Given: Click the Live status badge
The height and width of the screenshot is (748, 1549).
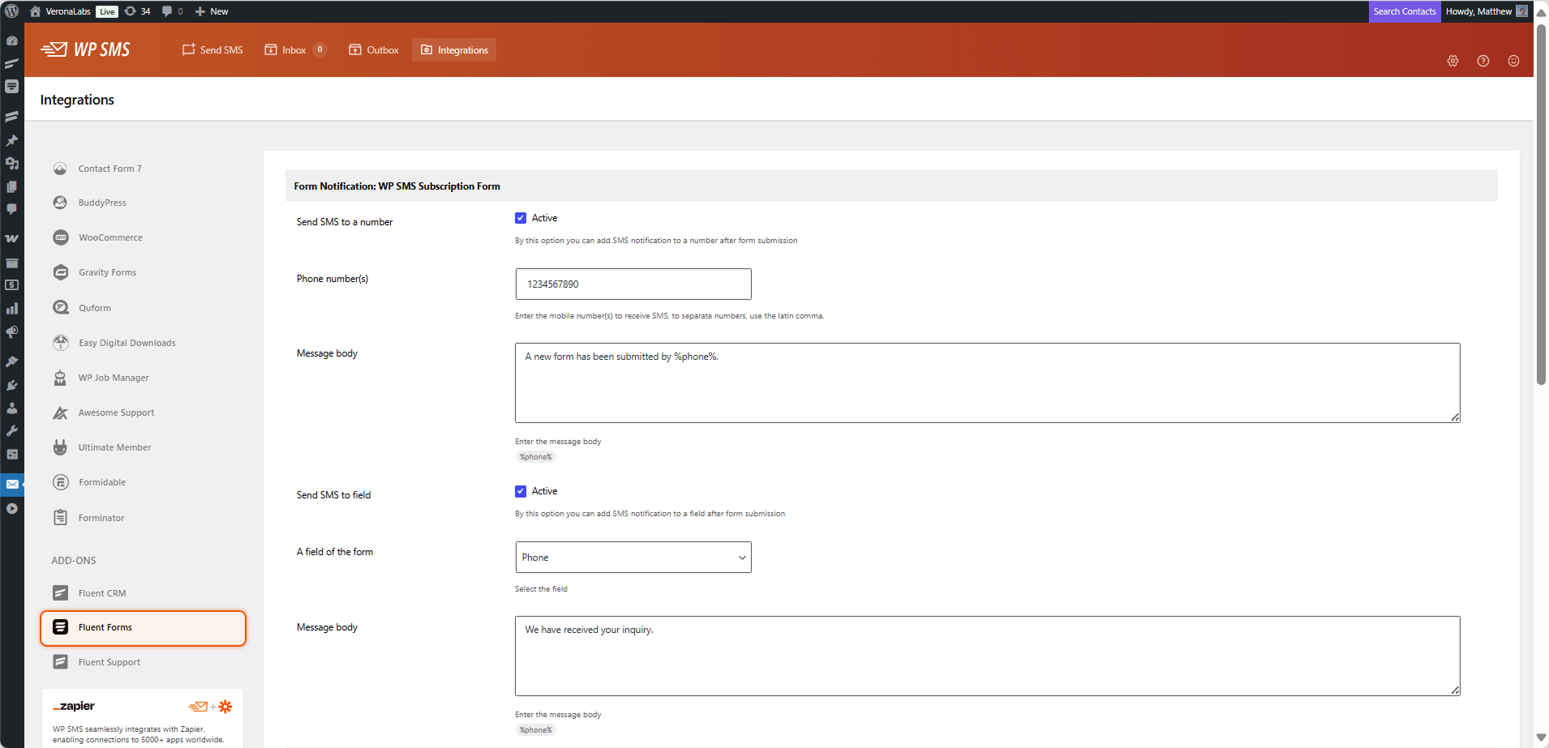Looking at the screenshot, I should coord(107,11).
